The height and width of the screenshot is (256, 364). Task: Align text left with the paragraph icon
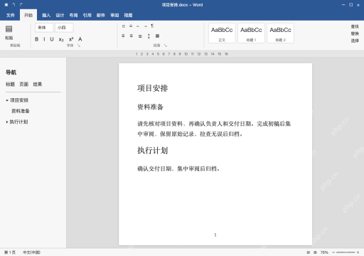pyautogui.click(x=123, y=36)
